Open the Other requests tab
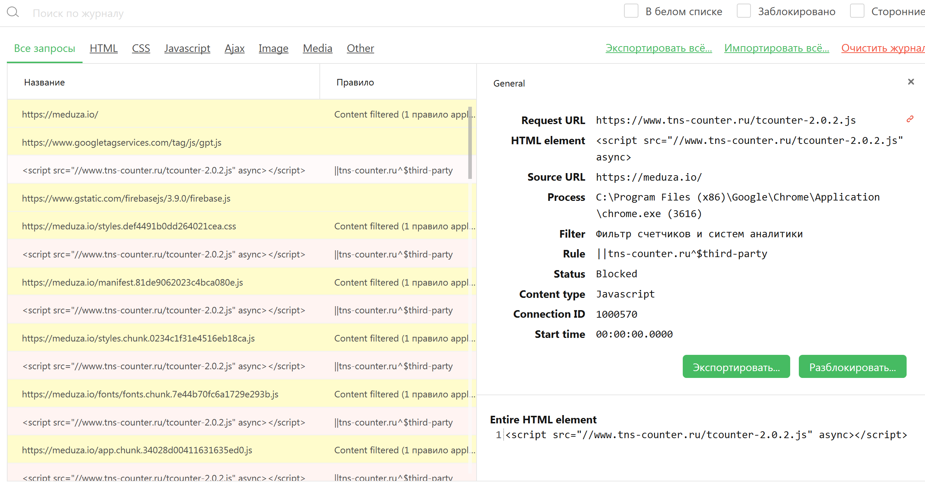The width and height of the screenshot is (925, 489). tap(360, 48)
